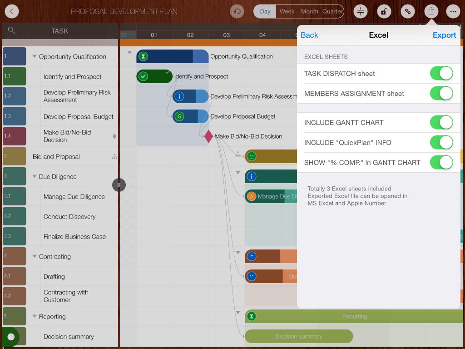Viewport: 465px width, 349px height.
Task: Collapse the Due Diligence task group
Action: tap(35, 177)
